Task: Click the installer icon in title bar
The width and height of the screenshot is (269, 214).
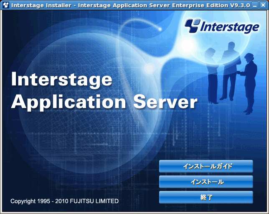Action: click(6, 5)
